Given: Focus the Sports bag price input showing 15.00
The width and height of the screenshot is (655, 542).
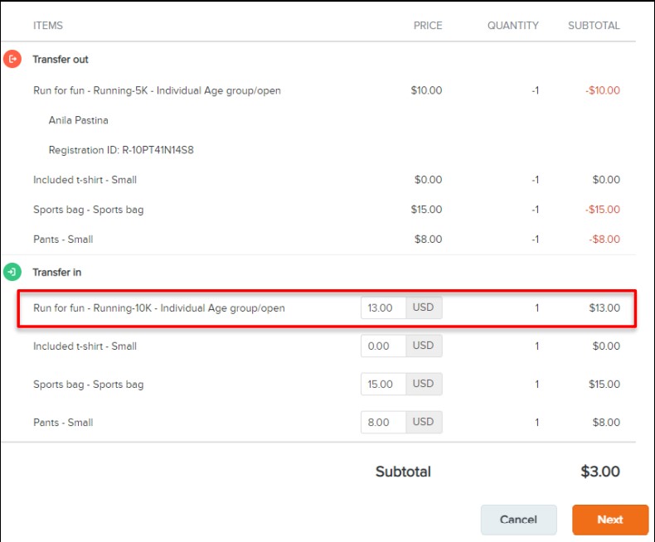Looking at the screenshot, I should [382, 385].
